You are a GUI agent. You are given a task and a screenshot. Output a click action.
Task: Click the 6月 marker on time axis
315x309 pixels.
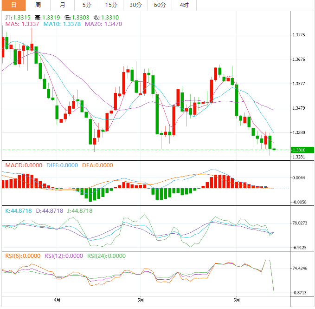(237, 300)
